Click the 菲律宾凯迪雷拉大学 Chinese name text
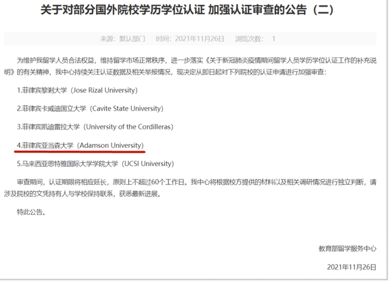 (x=51, y=127)
